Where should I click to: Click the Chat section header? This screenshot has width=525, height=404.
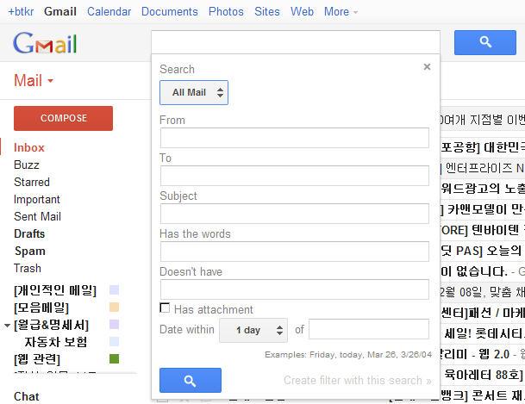tap(27, 396)
